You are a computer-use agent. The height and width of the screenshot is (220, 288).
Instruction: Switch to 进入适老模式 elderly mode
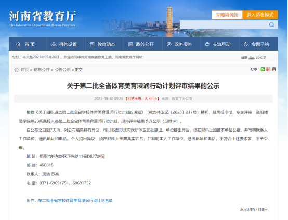coord(260,15)
